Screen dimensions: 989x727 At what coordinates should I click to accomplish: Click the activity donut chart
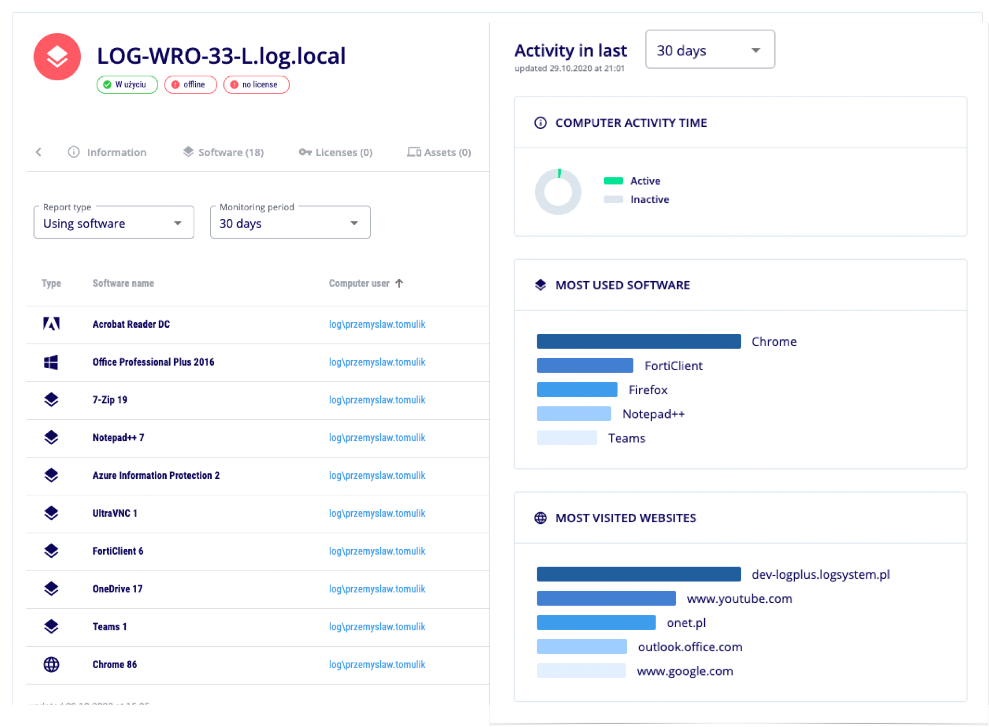[558, 192]
